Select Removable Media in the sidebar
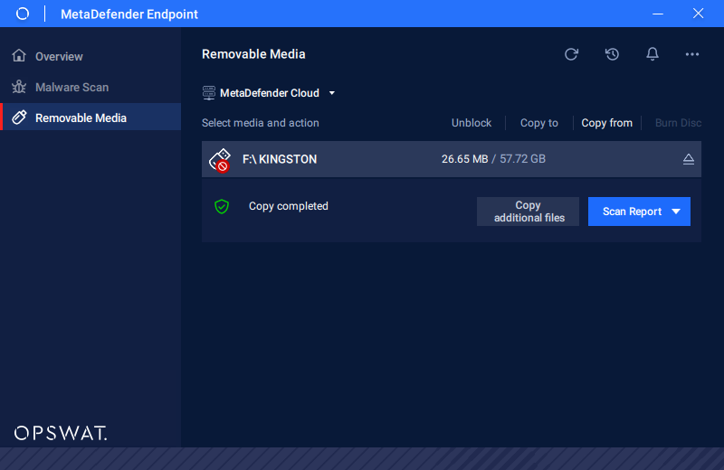 pos(91,117)
